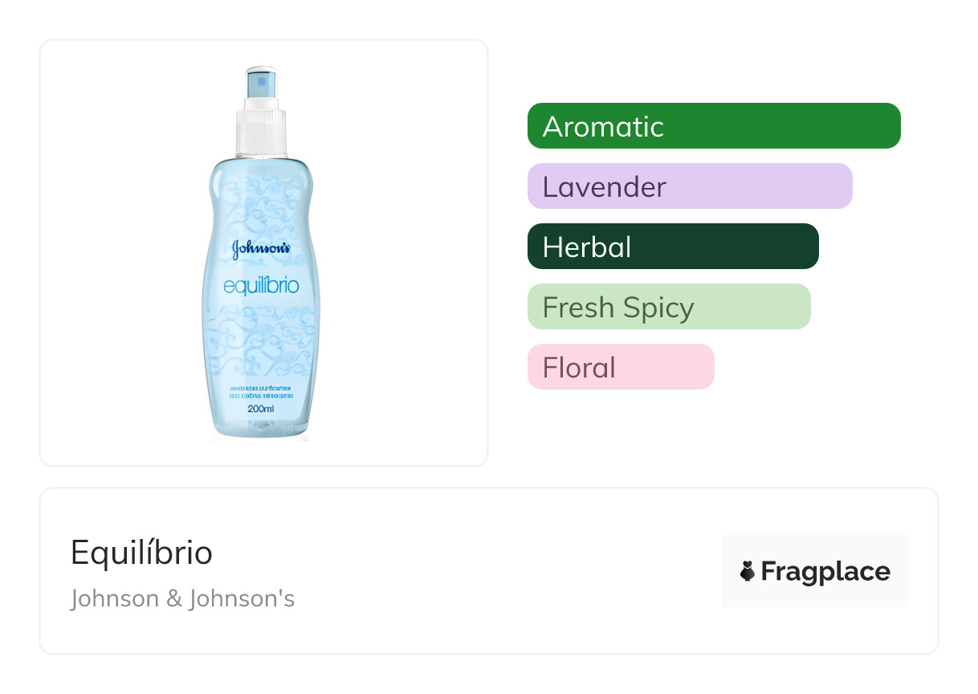Click the 200ml label on the bottle
This screenshot has height=694, width=978.
(261, 408)
